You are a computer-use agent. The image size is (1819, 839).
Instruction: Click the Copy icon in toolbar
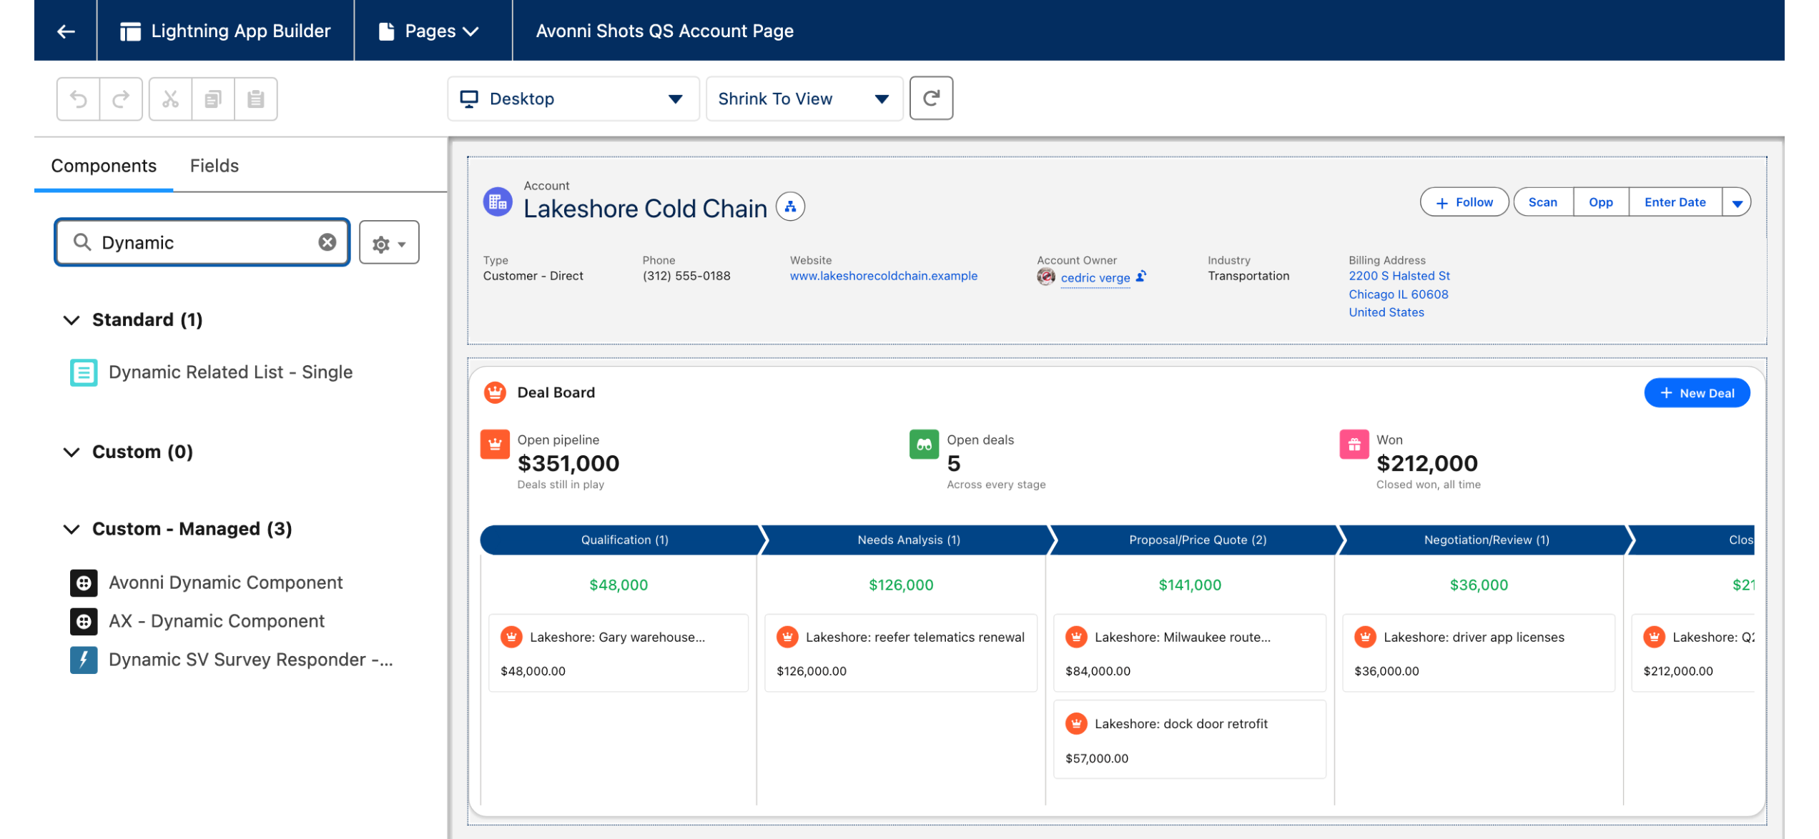[x=213, y=99]
